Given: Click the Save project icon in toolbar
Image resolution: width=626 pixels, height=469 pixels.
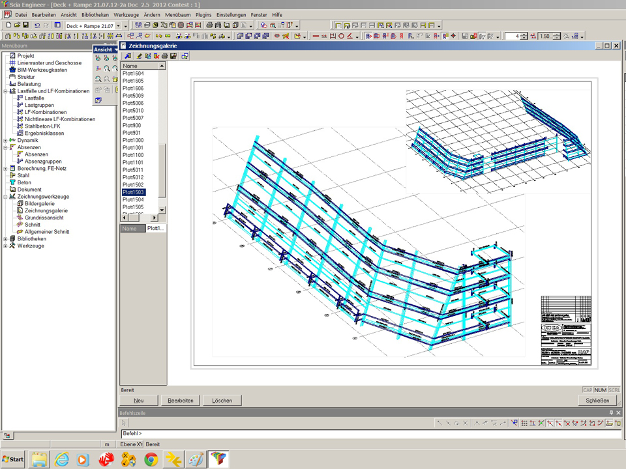Looking at the screenshot, I should tap(25, 25).
